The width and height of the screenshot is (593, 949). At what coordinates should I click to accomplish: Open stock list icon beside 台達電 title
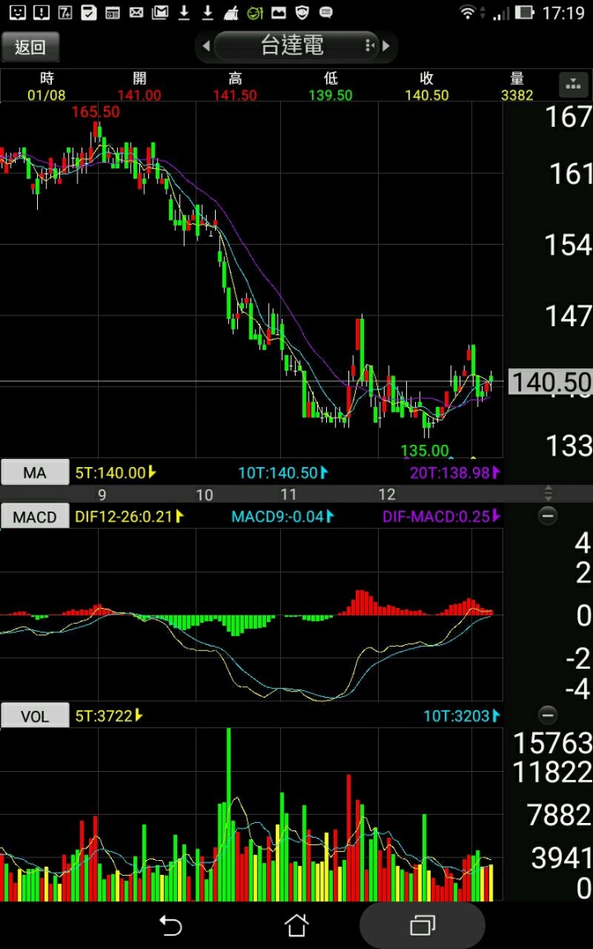(x=369, y=46)
